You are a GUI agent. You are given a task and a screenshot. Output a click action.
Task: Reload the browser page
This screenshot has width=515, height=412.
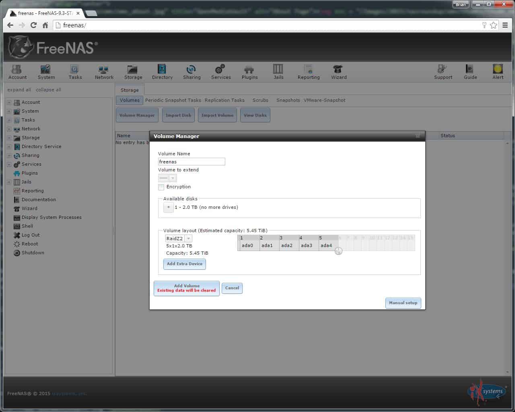[34, 25]
